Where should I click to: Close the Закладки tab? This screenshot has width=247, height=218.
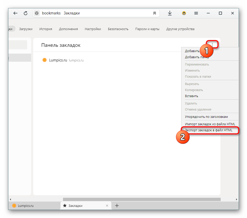(107, 206)
